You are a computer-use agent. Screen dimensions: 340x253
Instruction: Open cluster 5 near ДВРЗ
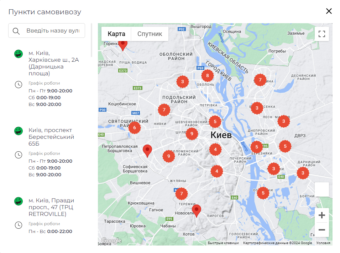tap(285, 146)
